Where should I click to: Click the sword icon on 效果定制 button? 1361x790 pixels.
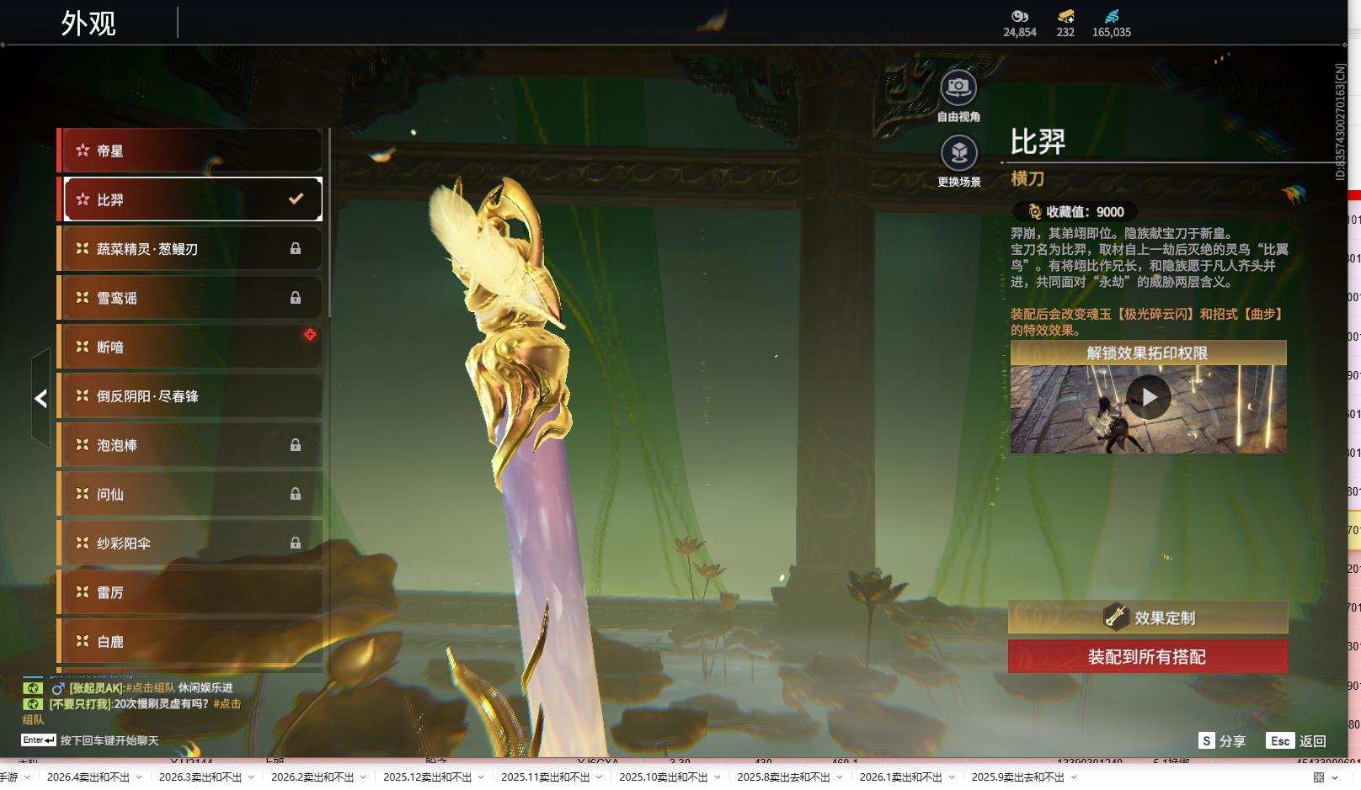1116,617
